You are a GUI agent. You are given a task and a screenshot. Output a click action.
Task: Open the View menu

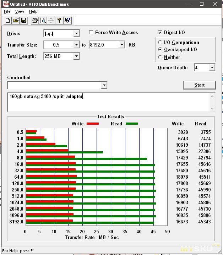click(x=20, y=11)
